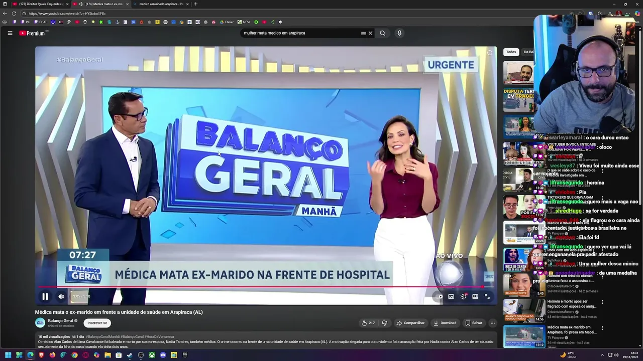Play the 'Homem é morto após ser flagrado' thumbnail
Image resolution: width=643 pixels, height=361 pixels.
click(524, 311)
